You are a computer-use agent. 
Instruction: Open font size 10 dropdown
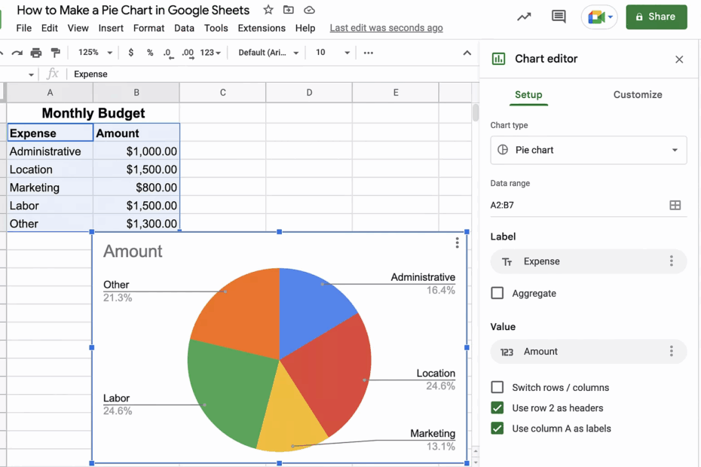(x=332, y=53)
